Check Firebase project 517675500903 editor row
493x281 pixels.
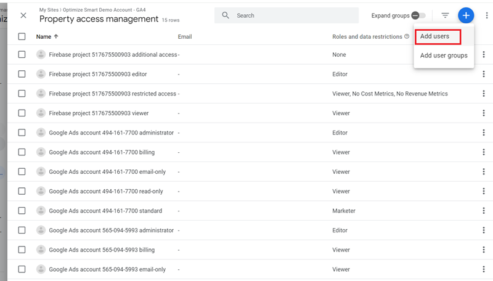pyautogui.click(x=22, y=74)
